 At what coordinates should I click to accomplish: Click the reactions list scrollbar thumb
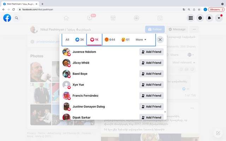pyautogui.click(x=165, y=112)
